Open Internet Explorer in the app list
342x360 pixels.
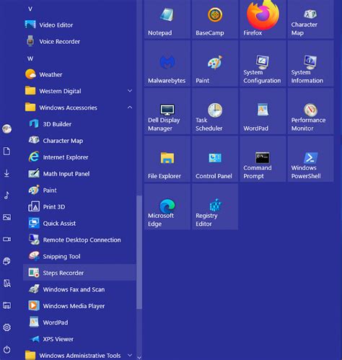[79, 157]
